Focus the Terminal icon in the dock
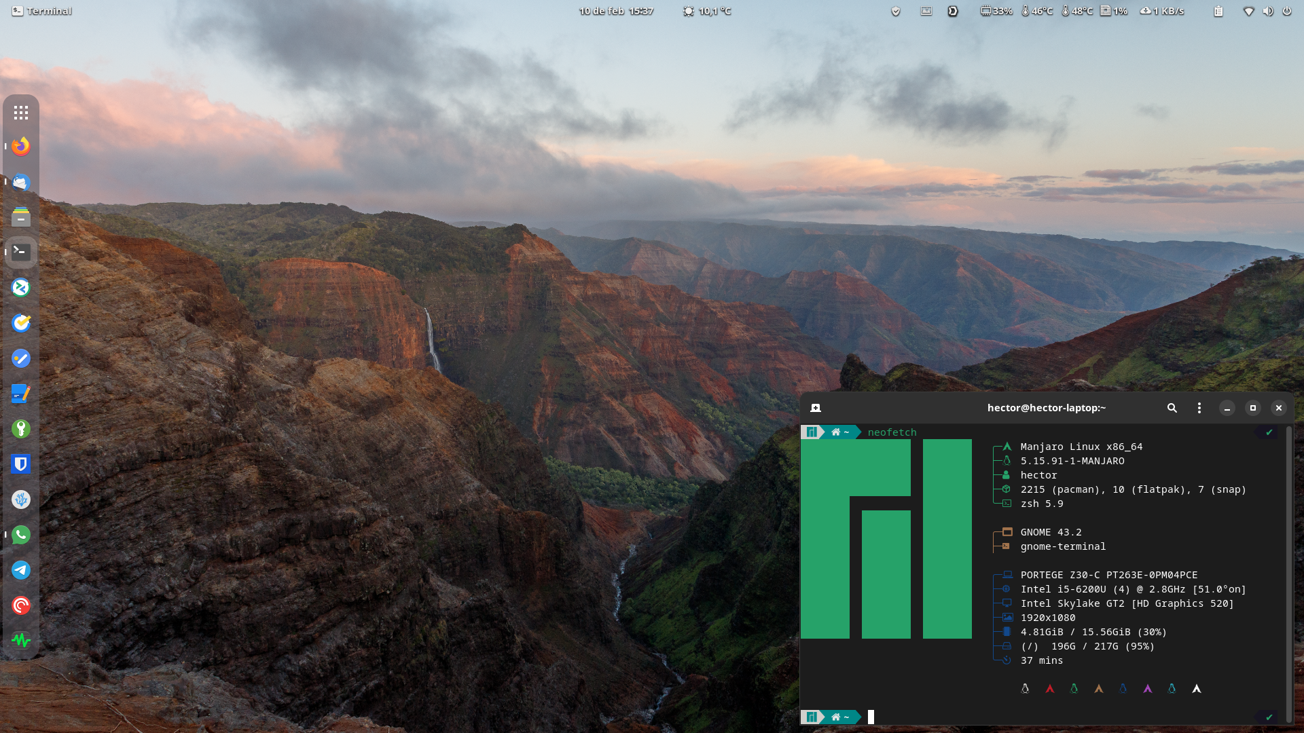 21,252
